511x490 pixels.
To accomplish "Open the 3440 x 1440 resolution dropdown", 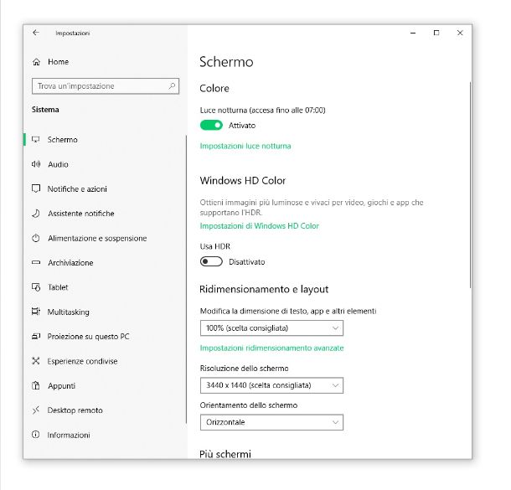I will pos(271,385).
